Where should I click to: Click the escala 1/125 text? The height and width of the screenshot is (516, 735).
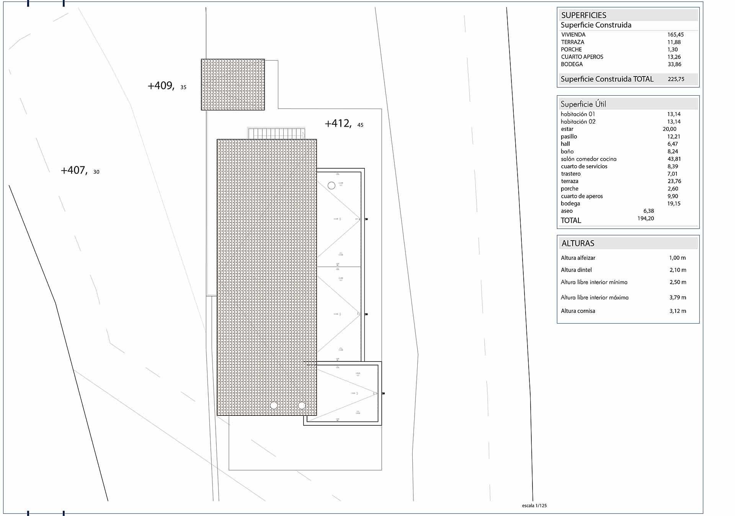[x=534, y=505]
